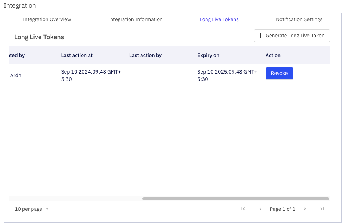The height and width of the screenshot is (224, 343).
Task: Jump to last page via pagination icon
Action: (x=322, y=209)
